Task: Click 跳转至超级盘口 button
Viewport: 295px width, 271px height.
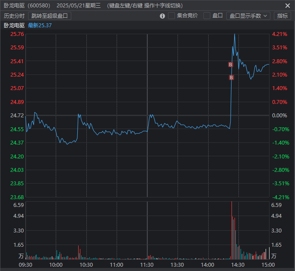Action: tap(50, 16)
